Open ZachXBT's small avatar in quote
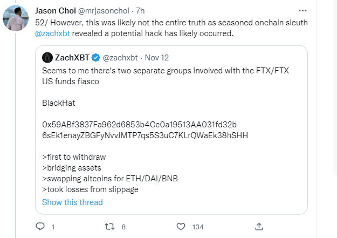 pyautogui.click(x=47, y=57)
